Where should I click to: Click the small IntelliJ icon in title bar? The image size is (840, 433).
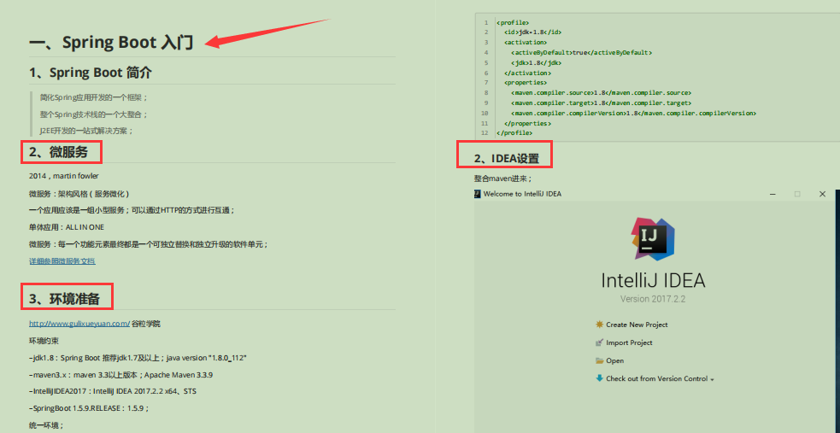[x=478, y=194]
